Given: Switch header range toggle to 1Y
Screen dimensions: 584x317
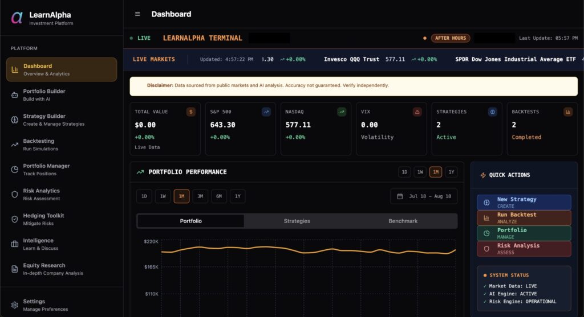Looking at the screenshot, I should point(451,172).
